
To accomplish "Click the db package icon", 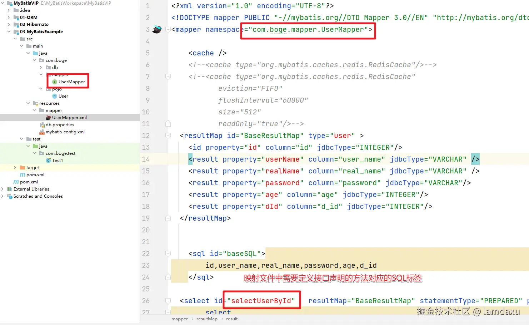I will pos(48,68).
